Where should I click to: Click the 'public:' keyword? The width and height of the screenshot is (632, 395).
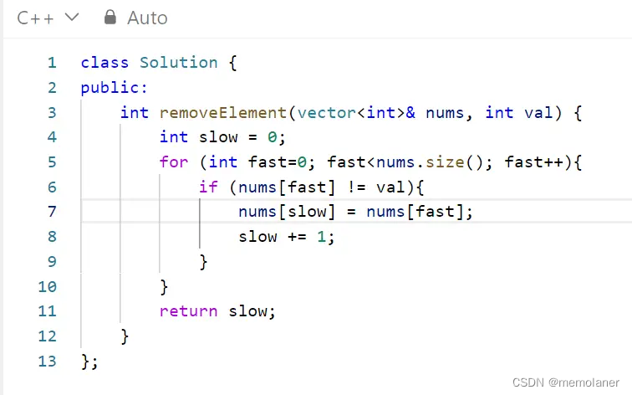[115, 88]
